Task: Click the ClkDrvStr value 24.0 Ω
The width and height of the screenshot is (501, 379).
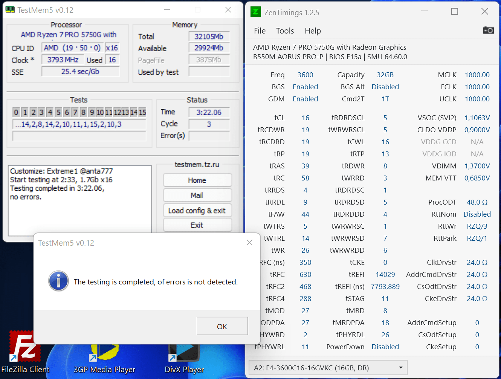Action: pos(477,263)
